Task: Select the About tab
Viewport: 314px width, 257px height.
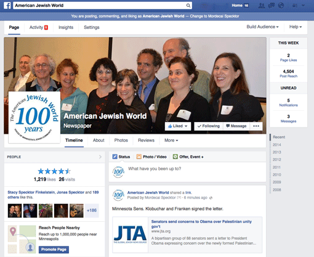Action: [x=99, y=141]
